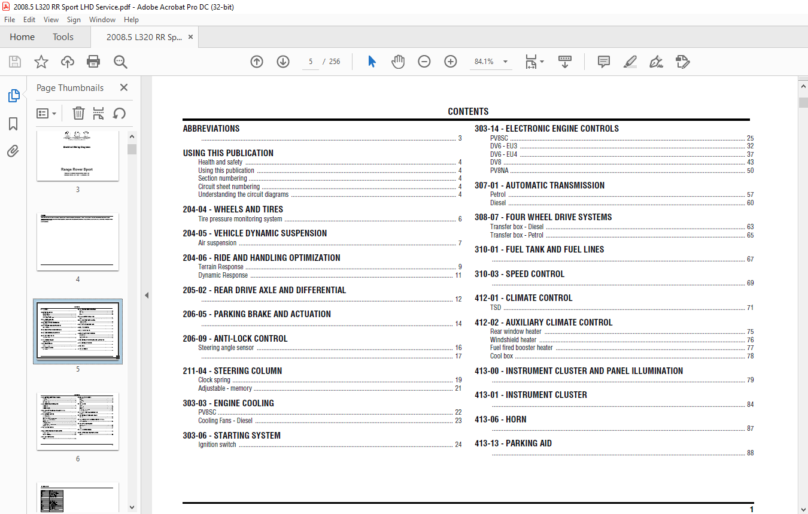
Task: Open thumbnails options dropdown menu
Action: point(46,113)
